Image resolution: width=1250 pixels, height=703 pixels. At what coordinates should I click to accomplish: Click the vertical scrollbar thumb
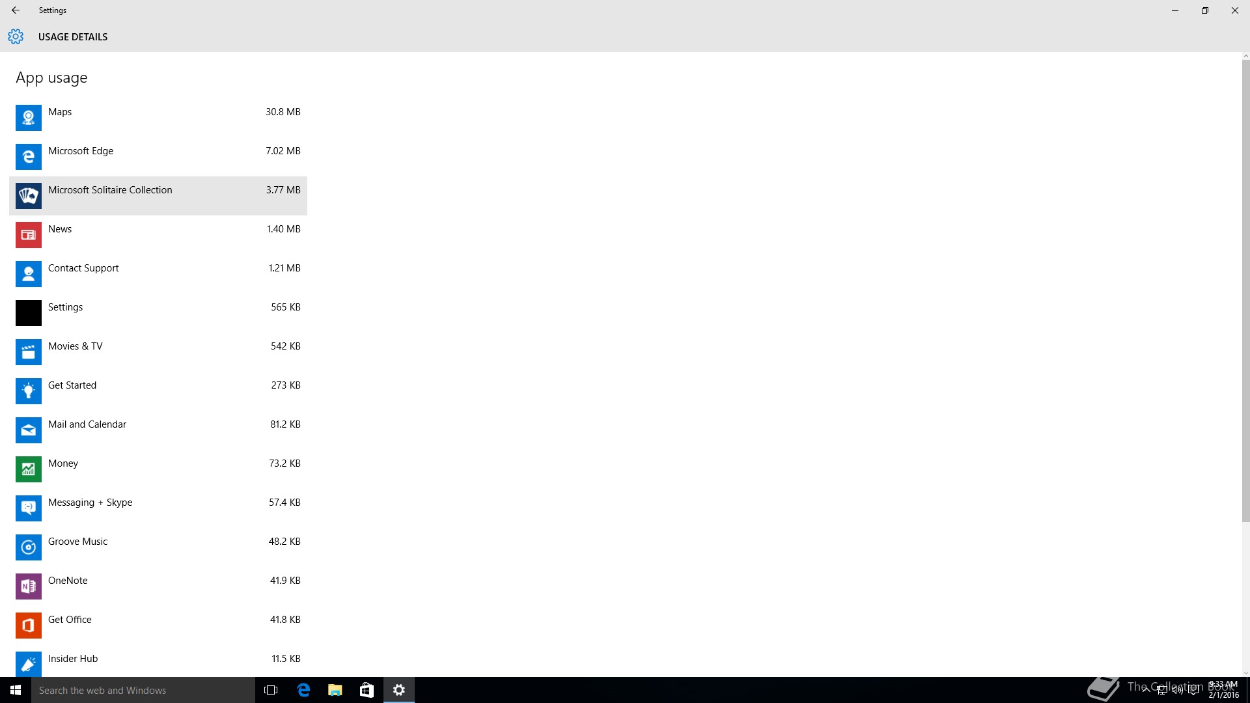pyautogui.click(x=1246, y=291)
